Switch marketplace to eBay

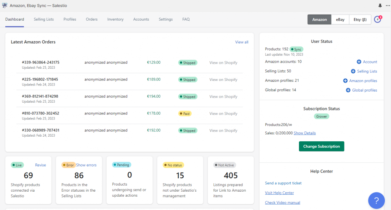340,19
